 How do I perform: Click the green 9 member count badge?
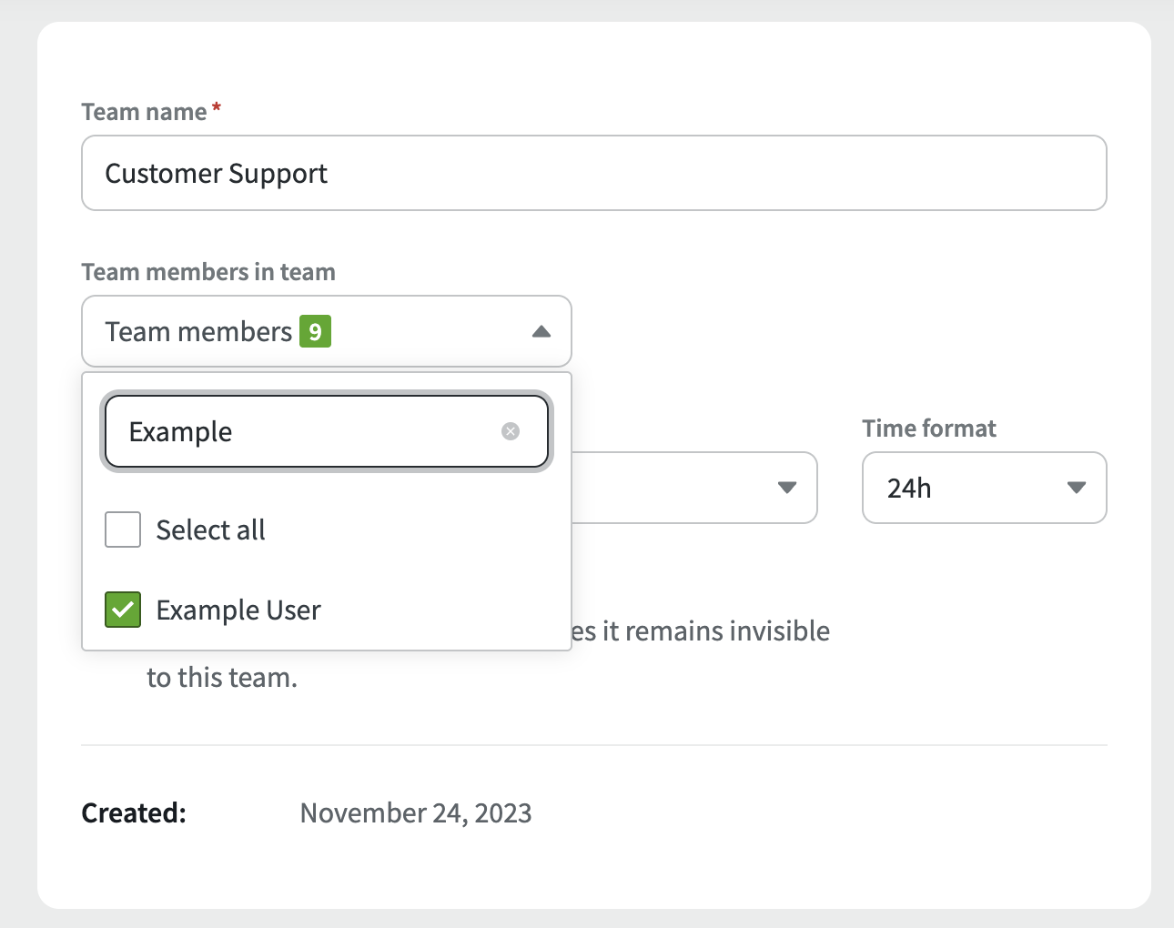(x=315, y=332)
